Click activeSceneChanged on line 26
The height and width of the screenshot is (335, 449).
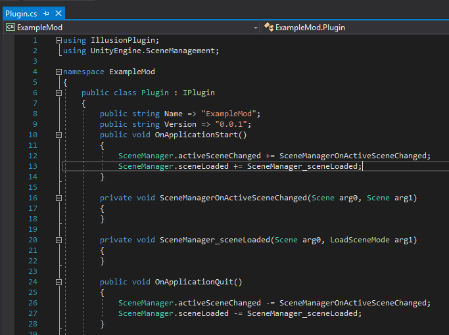(x=220, y=303)
